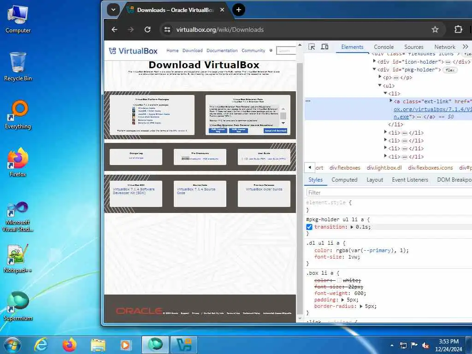Open the tab search dropdown button
The image size is (472, 354).
tap(113, 10)
